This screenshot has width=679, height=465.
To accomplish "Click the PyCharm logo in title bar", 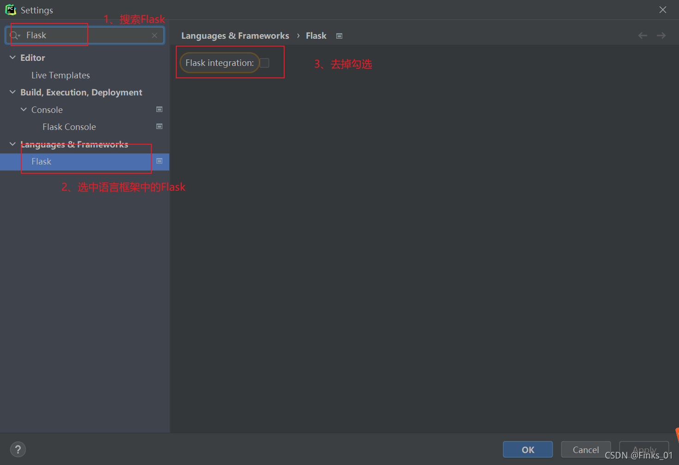I will point(10,10).
